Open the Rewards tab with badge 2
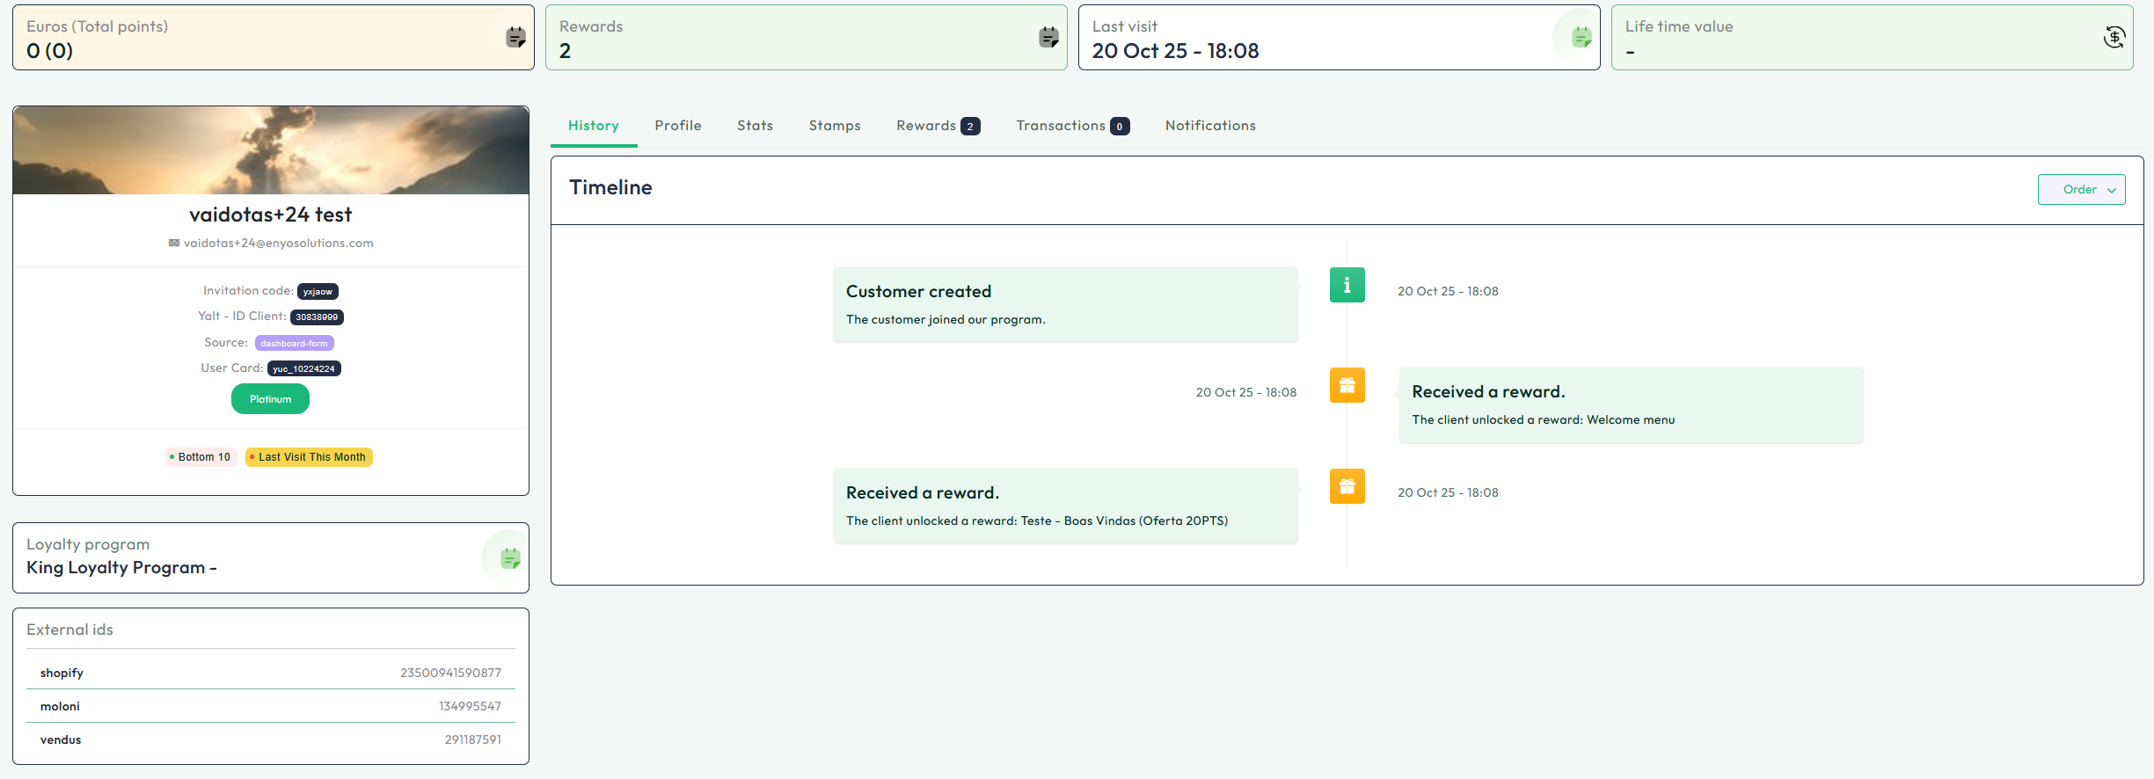The height and width of the screenshot is (779, 2154). [x=937, y=126]
